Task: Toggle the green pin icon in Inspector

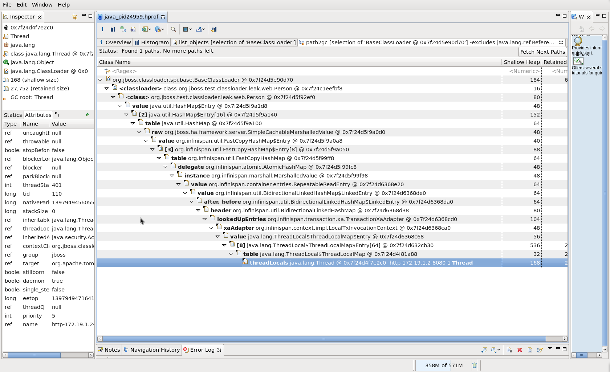Action: pos(87,115)
